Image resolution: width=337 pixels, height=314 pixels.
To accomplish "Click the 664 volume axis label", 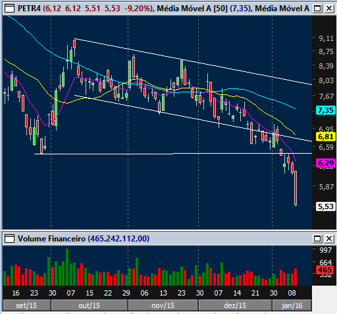I will click(326, 262).
